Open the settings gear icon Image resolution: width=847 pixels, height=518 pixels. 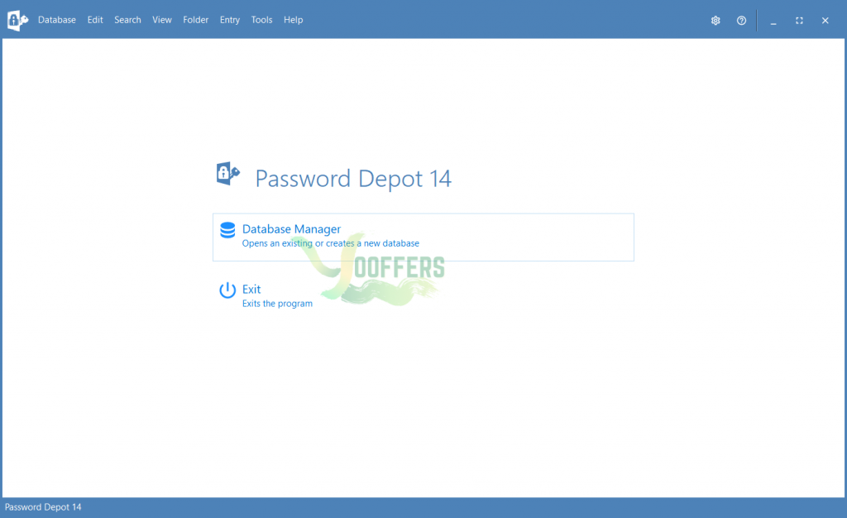click(x=715, y=21)
